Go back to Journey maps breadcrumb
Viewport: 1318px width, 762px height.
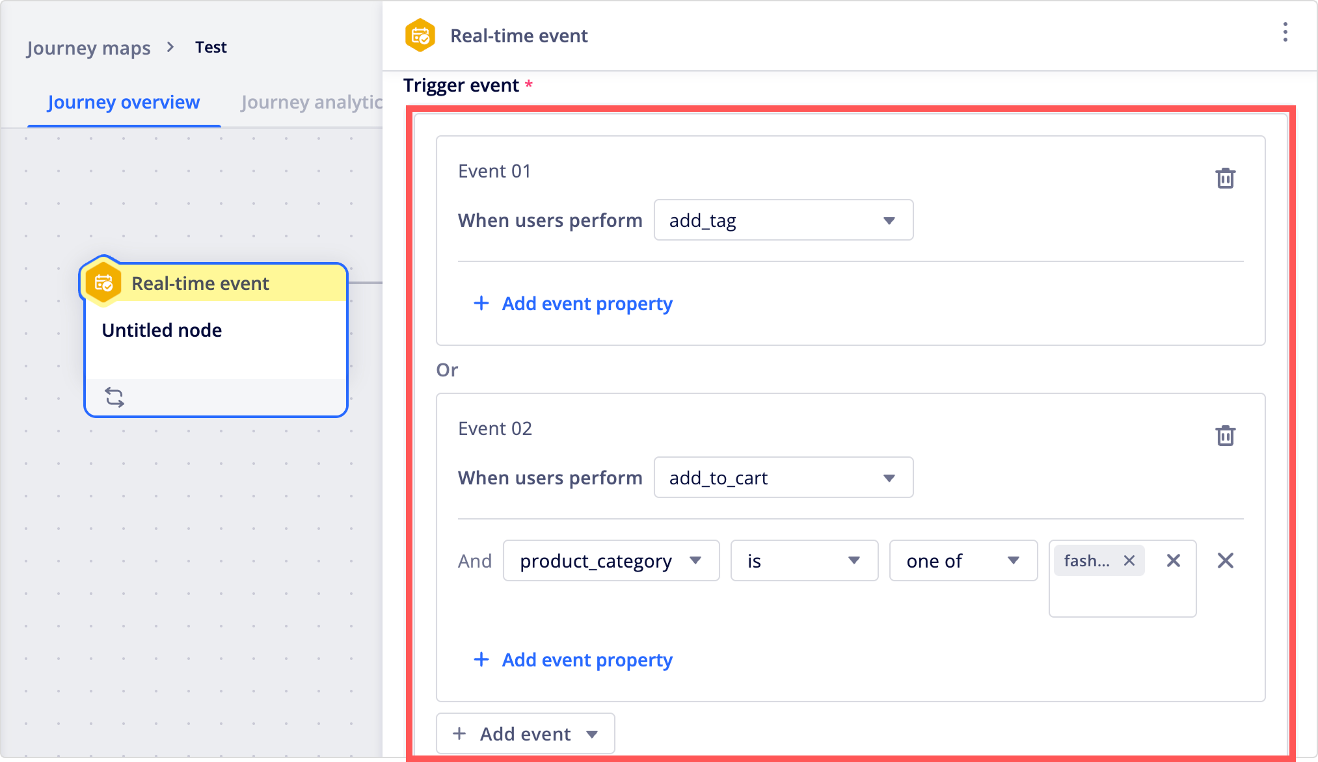click(88, 47)
